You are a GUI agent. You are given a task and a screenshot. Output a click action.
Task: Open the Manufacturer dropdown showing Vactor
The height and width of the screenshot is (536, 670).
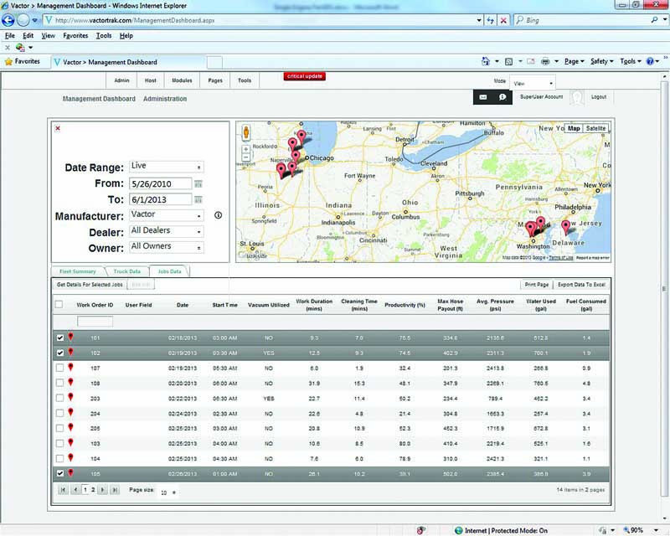167,215
